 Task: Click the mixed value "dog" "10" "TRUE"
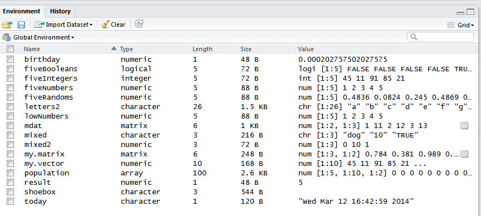click(359, 135)
